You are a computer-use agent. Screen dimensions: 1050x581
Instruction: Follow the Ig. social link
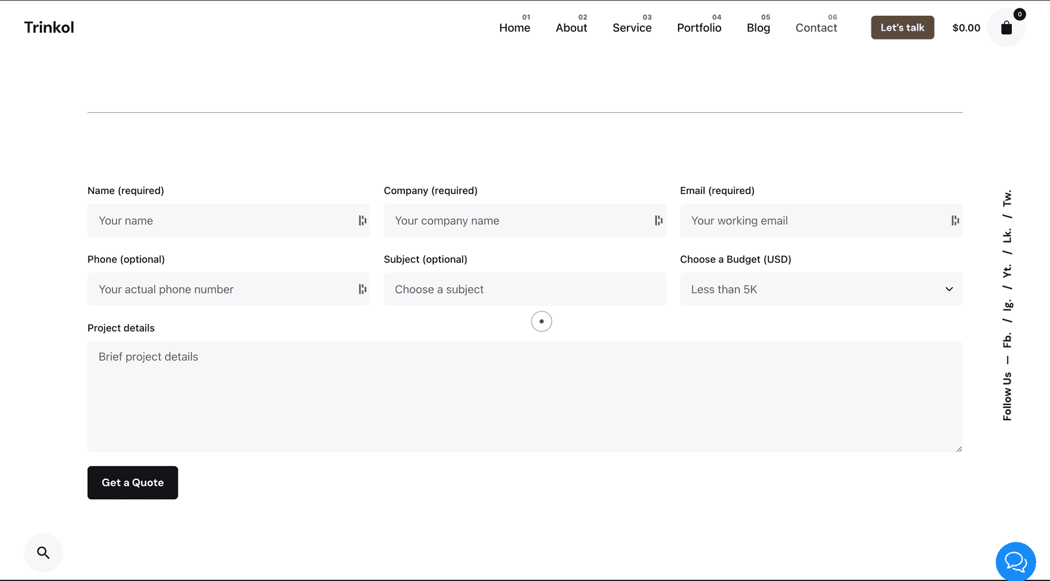click(1007, 305)
